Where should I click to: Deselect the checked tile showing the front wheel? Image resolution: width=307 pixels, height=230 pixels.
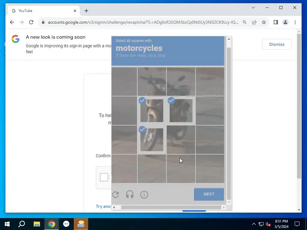point(152,140)
